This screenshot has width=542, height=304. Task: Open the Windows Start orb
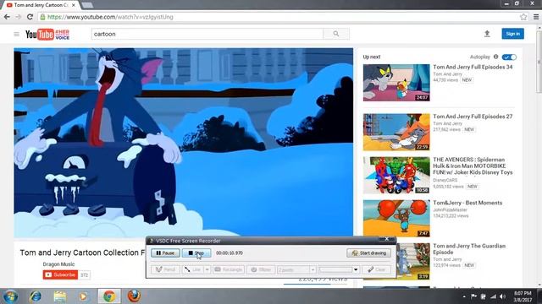coord(10,296)
